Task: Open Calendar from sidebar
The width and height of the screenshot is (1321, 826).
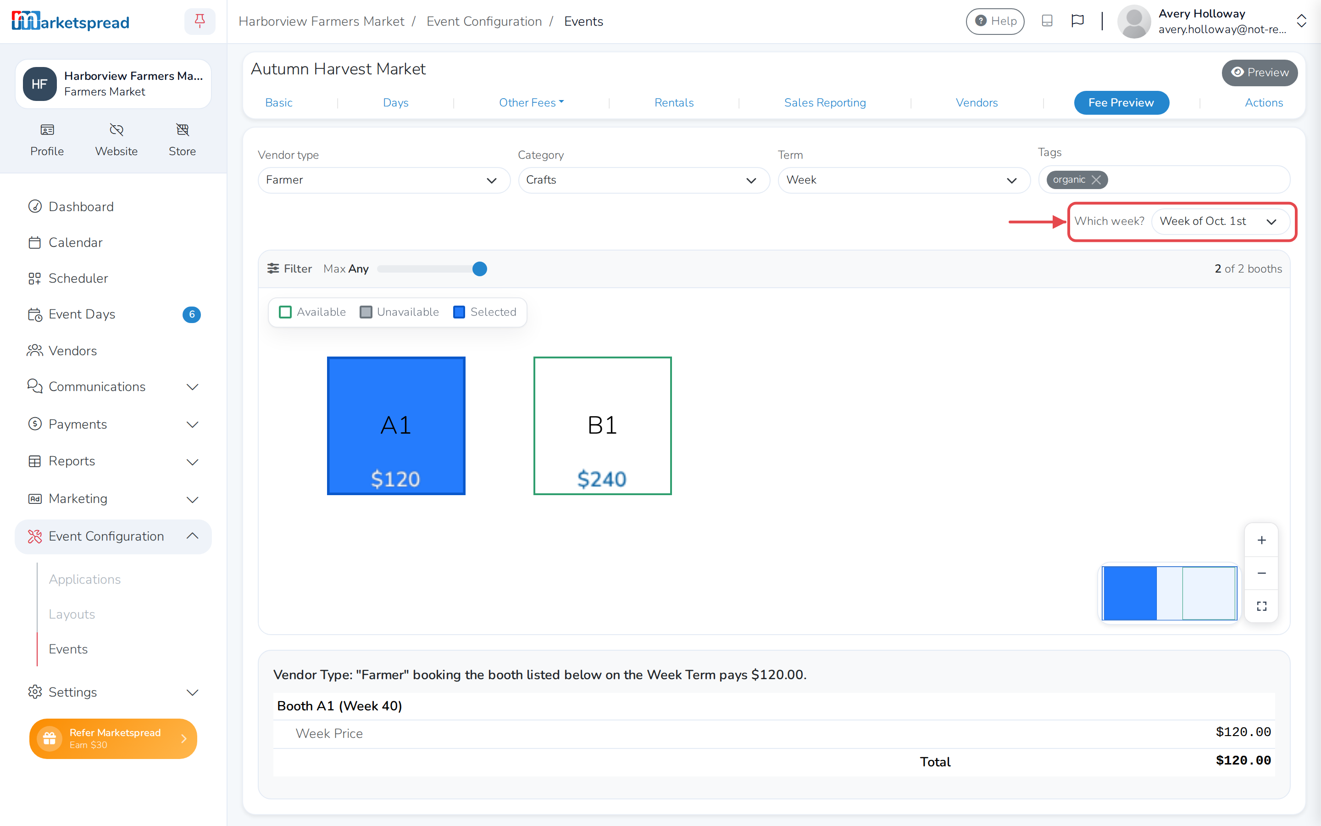Action: point(113,242)
